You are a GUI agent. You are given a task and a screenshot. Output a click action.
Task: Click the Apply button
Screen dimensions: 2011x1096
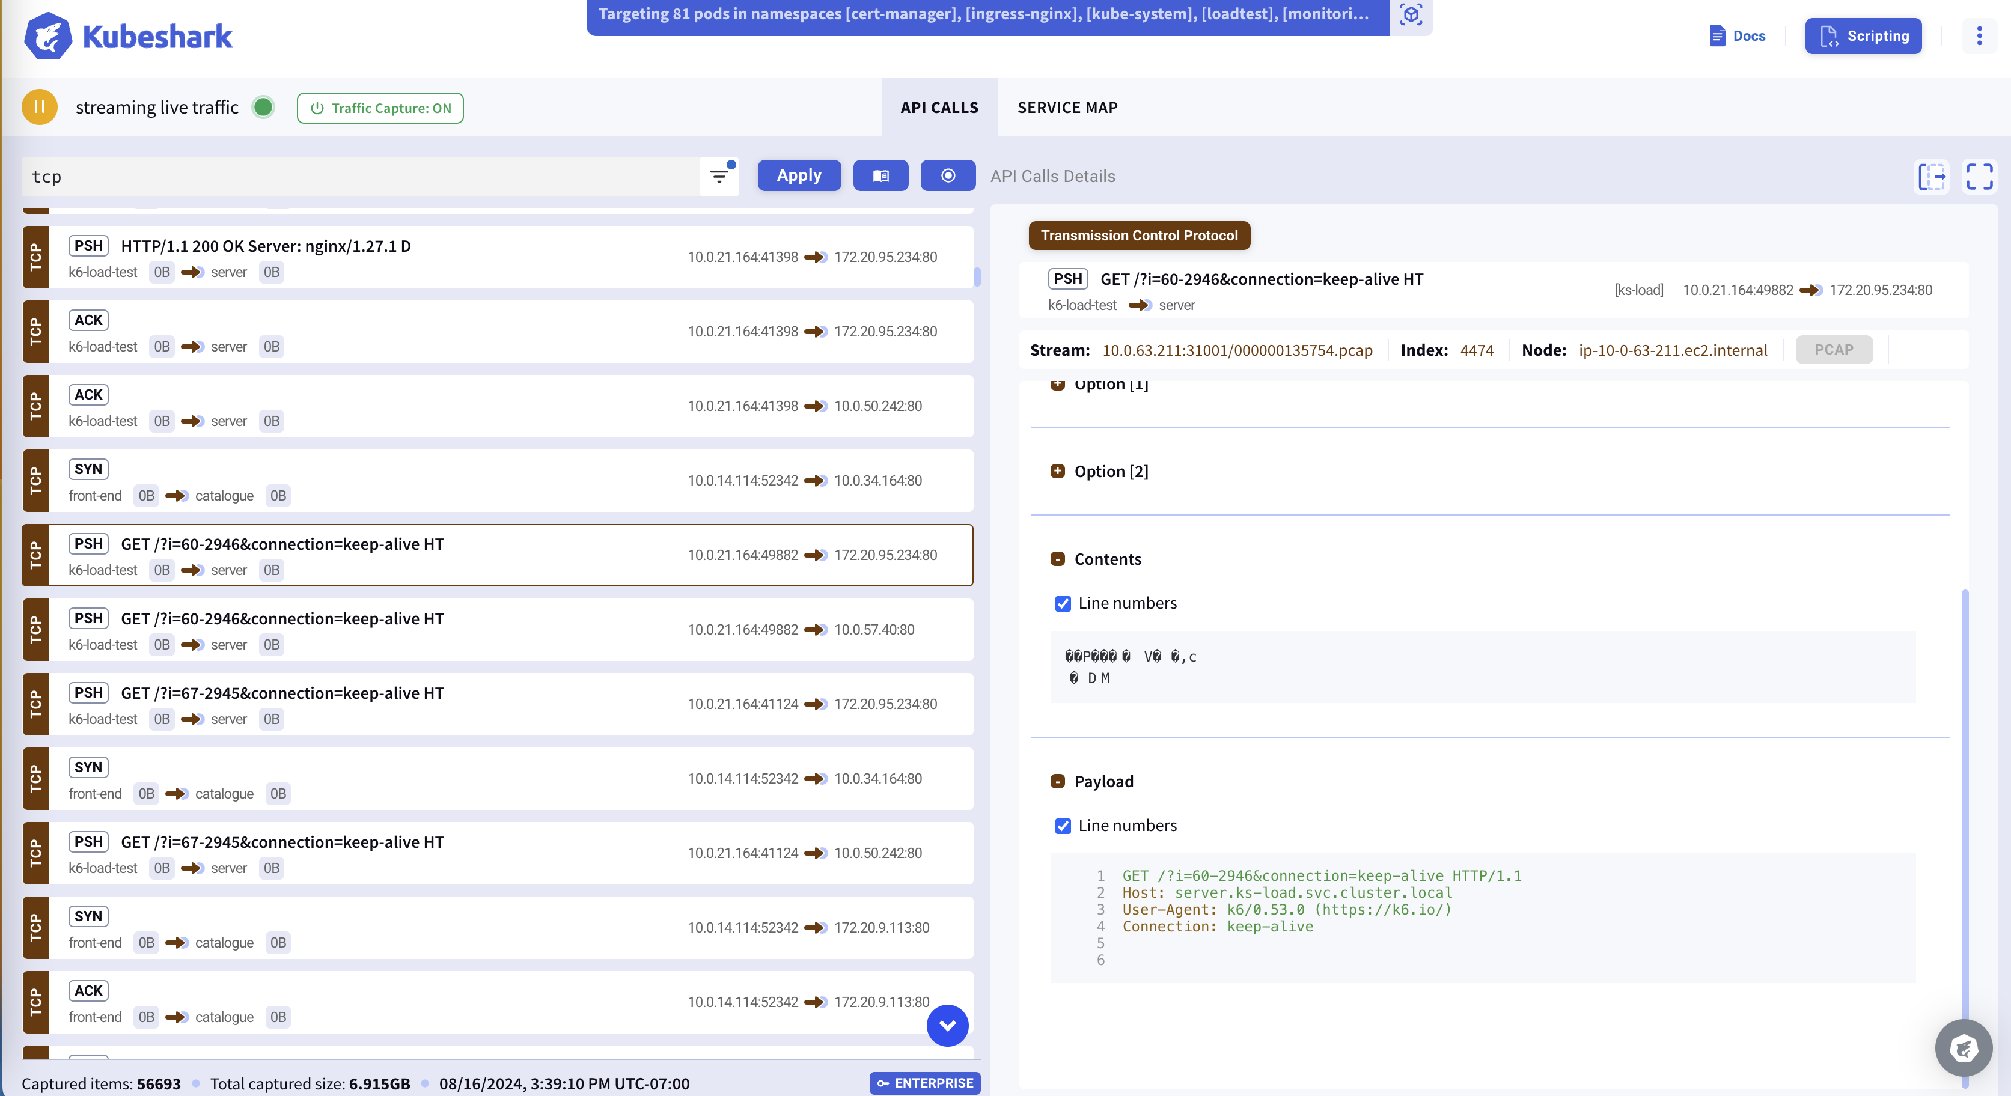tap(798, 175)
